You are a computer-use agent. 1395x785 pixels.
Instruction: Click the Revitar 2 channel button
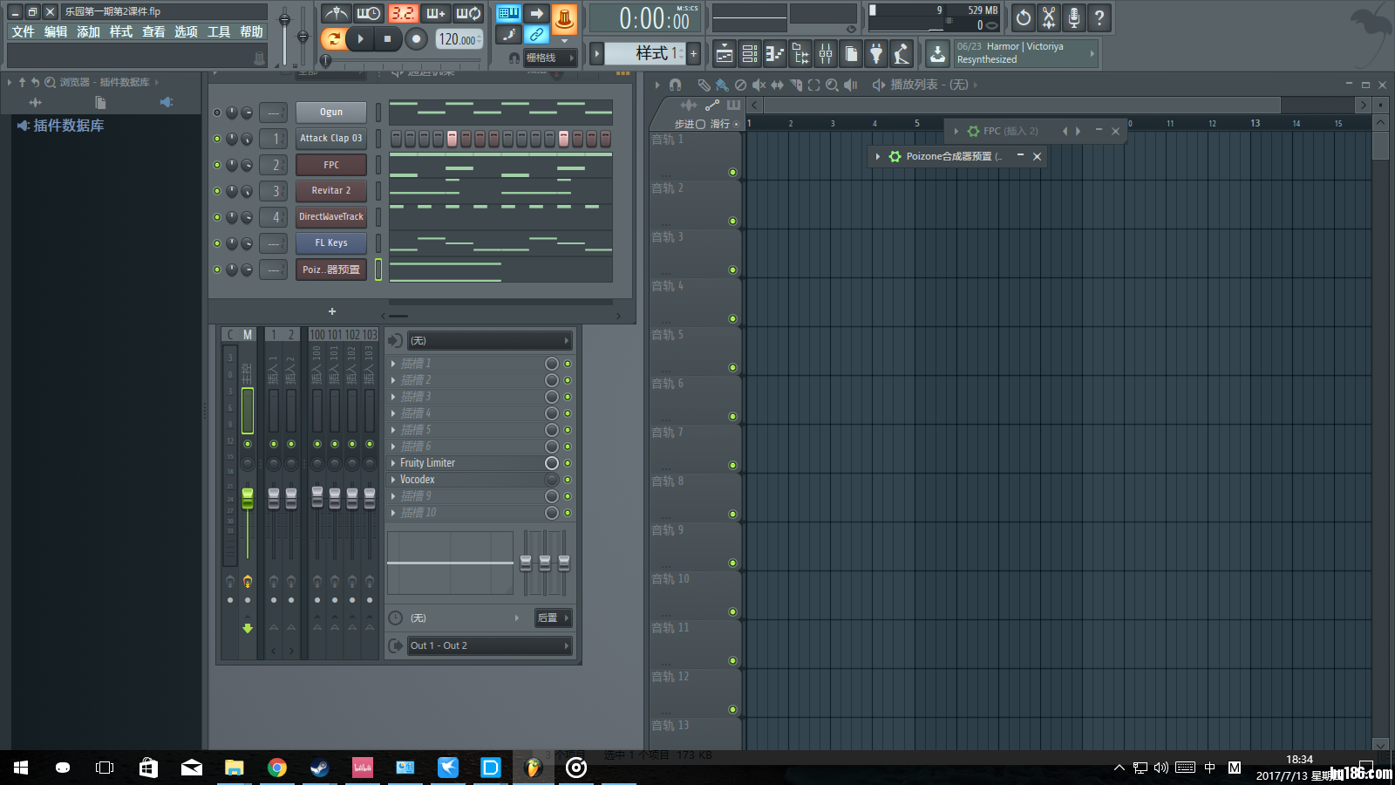pos(331,191)
